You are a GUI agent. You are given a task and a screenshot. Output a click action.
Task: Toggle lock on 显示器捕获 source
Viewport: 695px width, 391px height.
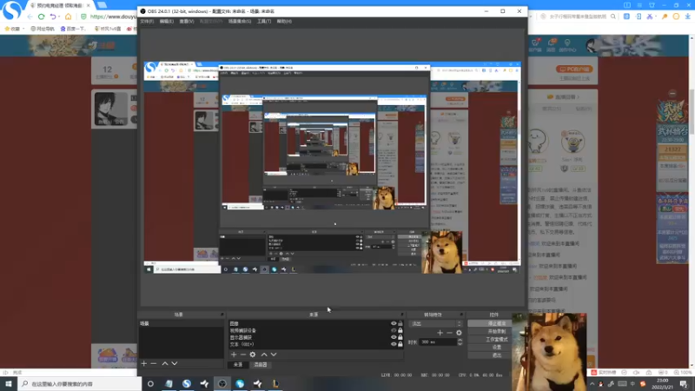pos(400,337)
